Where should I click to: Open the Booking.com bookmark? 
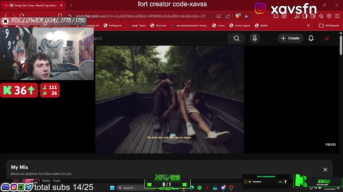tap(113, 26)
